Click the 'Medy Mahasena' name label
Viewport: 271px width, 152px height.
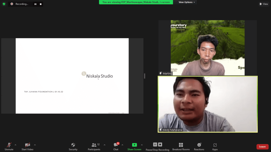pos(172,130)
